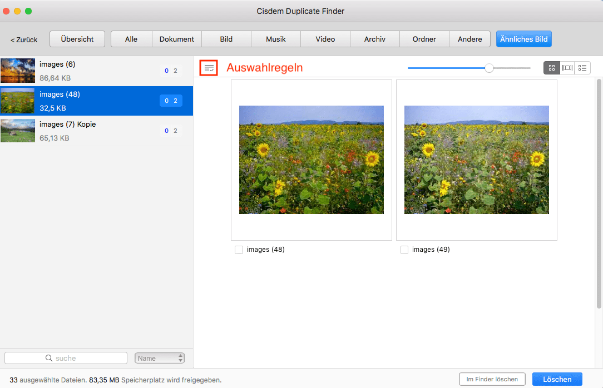Switch to grid view mode
603x388 pixels.
(552, 67)
